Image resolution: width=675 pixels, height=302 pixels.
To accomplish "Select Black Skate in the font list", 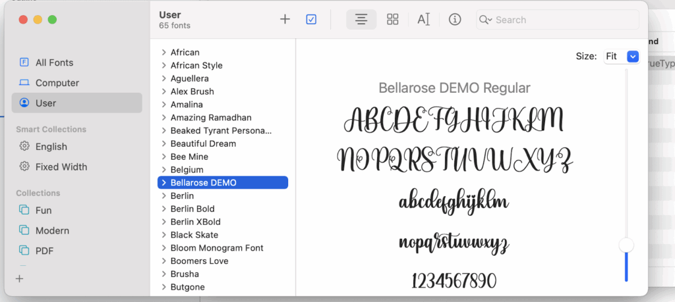I will [x=194, y=235].
